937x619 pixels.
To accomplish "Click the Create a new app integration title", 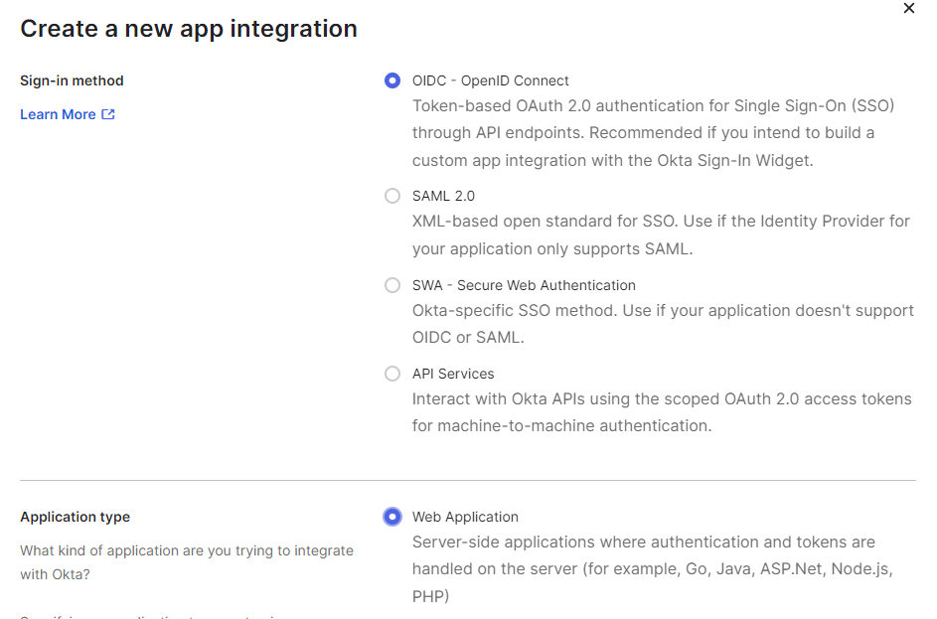I will tap(189, 29).
